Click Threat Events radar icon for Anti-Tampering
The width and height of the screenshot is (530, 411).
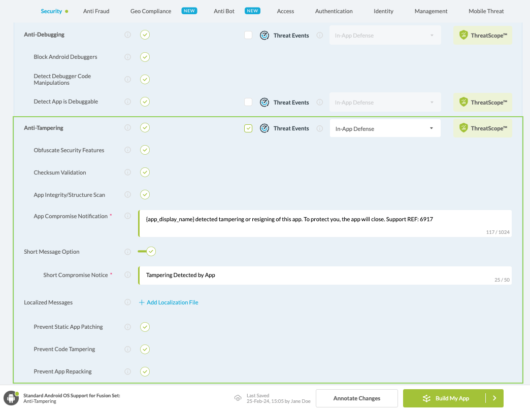(264, 128)
